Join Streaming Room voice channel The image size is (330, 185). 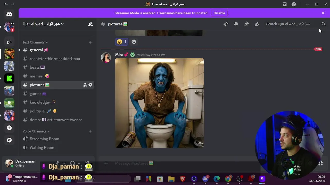[57, 139]
